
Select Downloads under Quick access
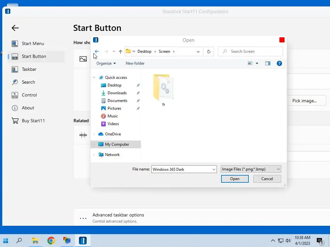[x=117, y=93]
